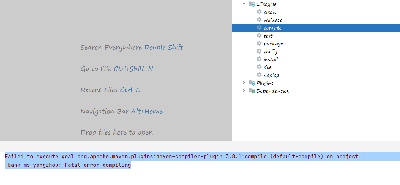Expand the Dependencies tree node
The height and width of the screenshot is (185, 400).
[x=244, y=90]
